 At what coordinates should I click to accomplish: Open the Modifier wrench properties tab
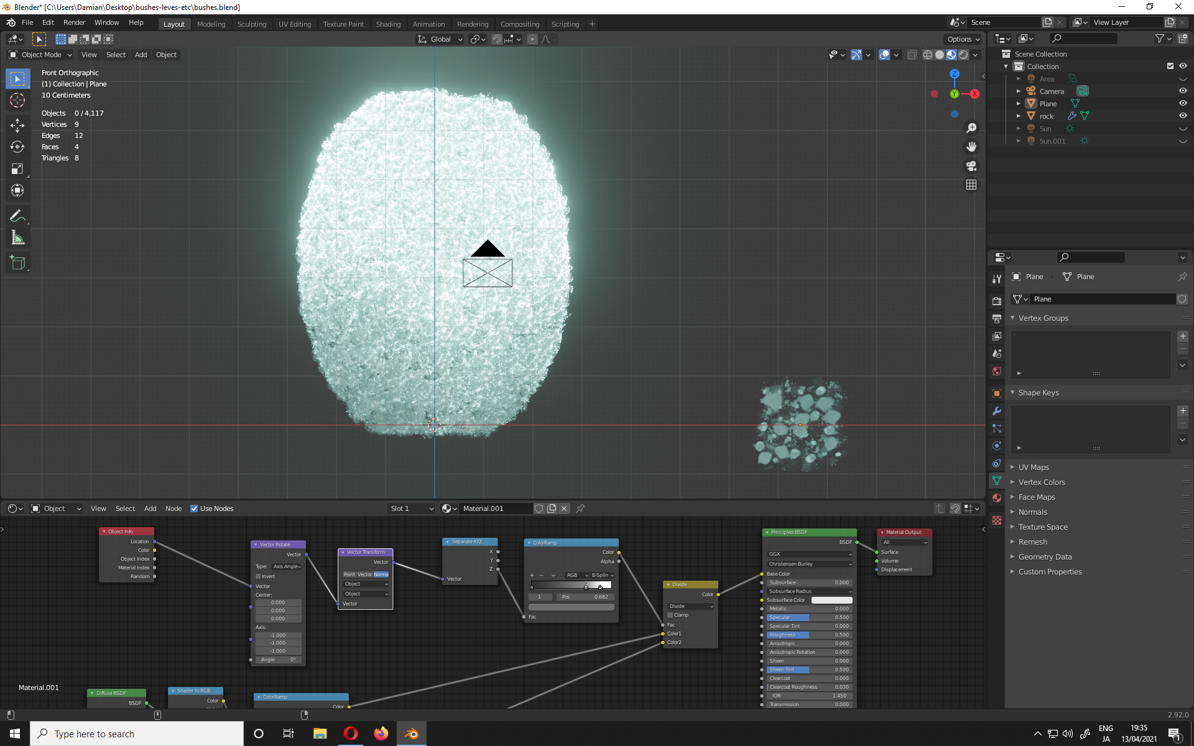pyautogui.click(x=997, y=411)
